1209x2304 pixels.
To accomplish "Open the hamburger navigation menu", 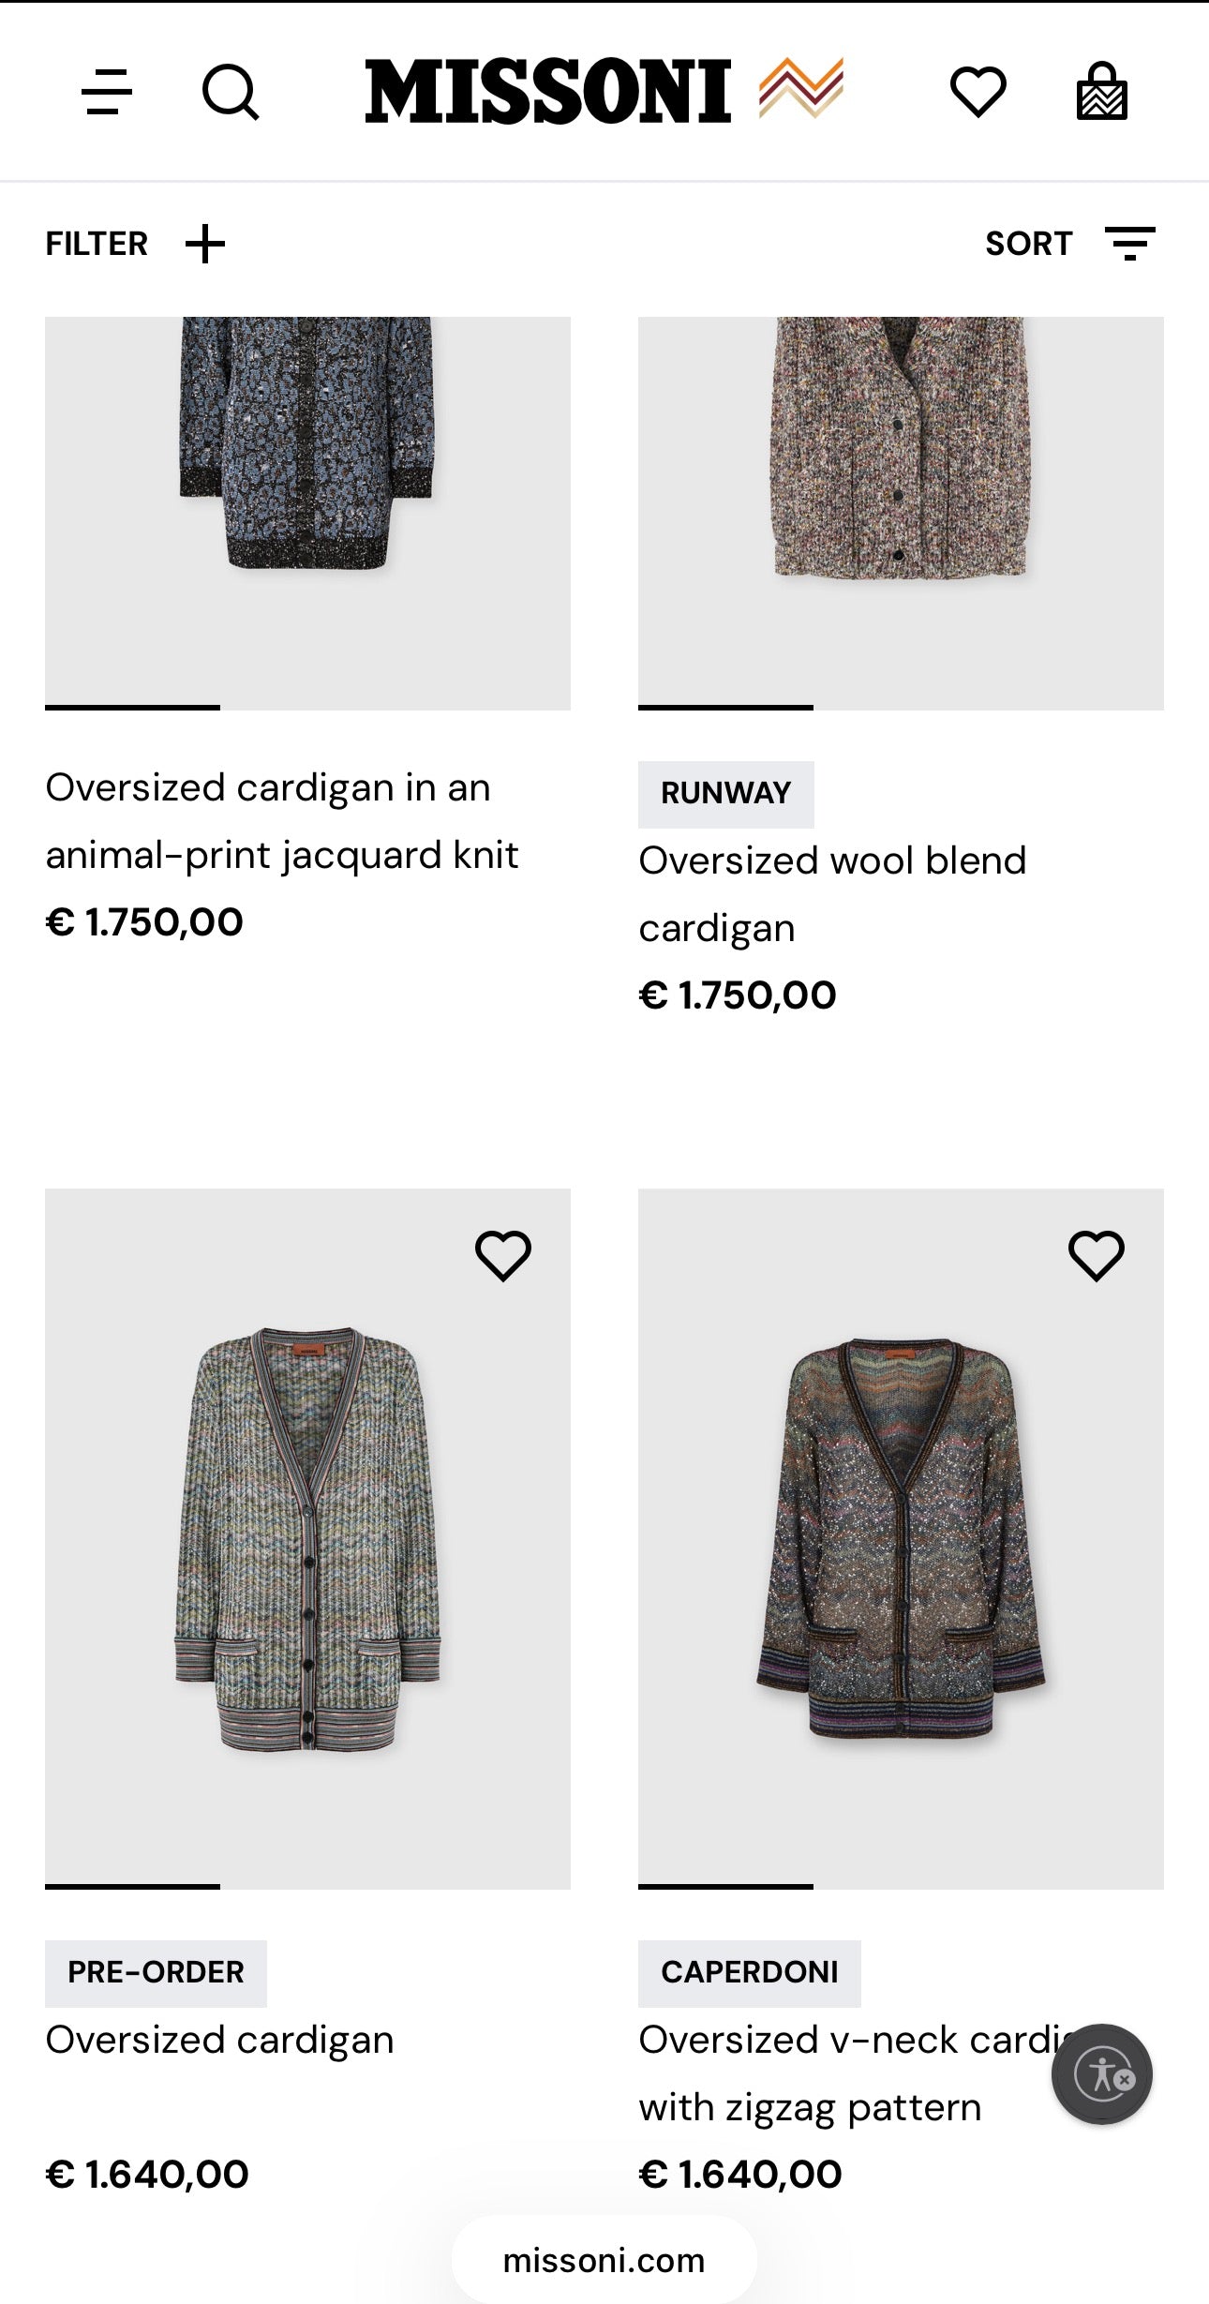I will (x=107, y=92).
